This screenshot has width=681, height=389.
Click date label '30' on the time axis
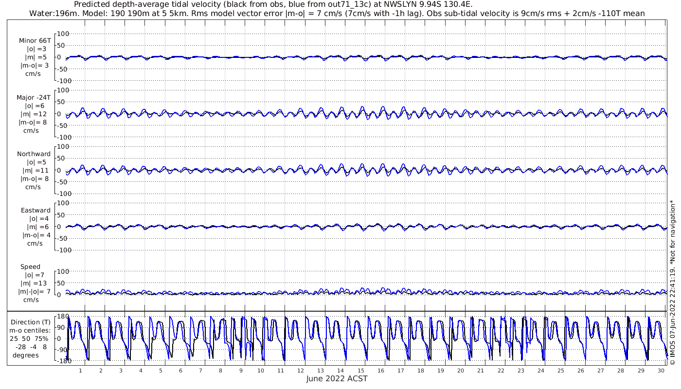(x=660, y=371)
